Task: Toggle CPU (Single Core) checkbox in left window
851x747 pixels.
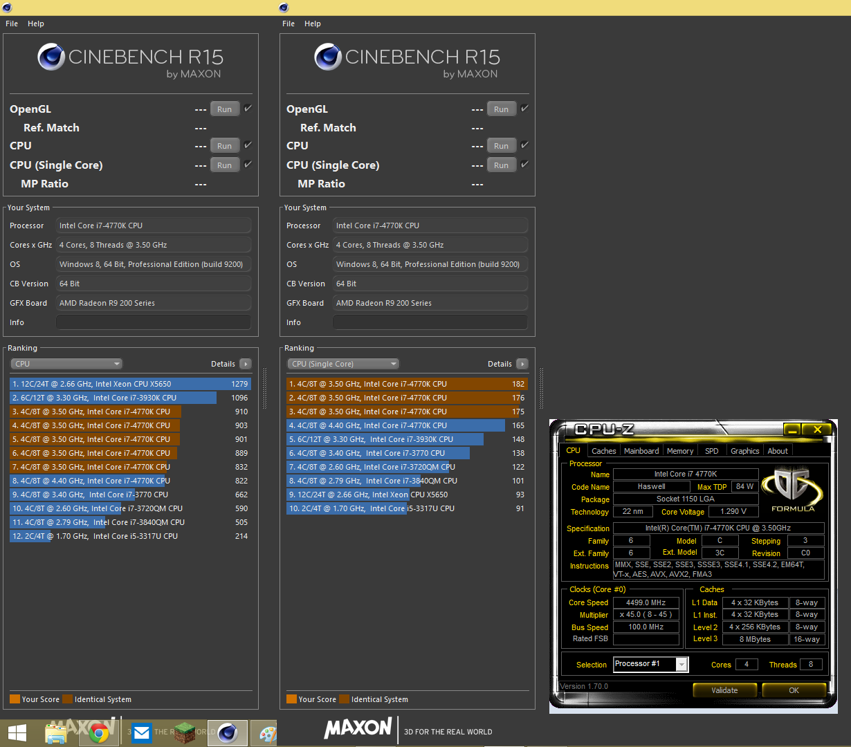Action: (248, 165)
